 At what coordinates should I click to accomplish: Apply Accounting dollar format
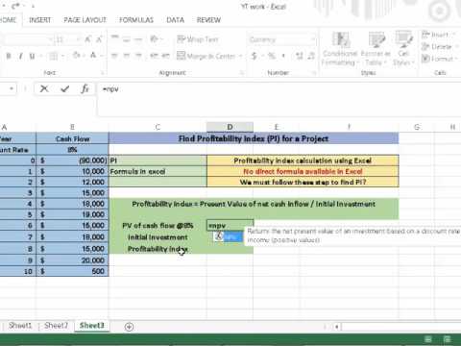pos(255,56)
